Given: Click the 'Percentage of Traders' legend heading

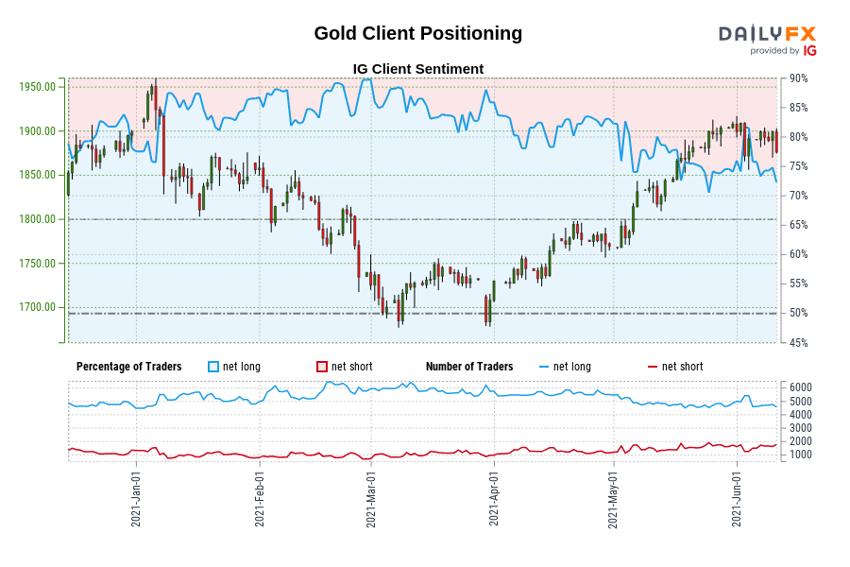Looking at the screenshot, I should coord(129,367).
